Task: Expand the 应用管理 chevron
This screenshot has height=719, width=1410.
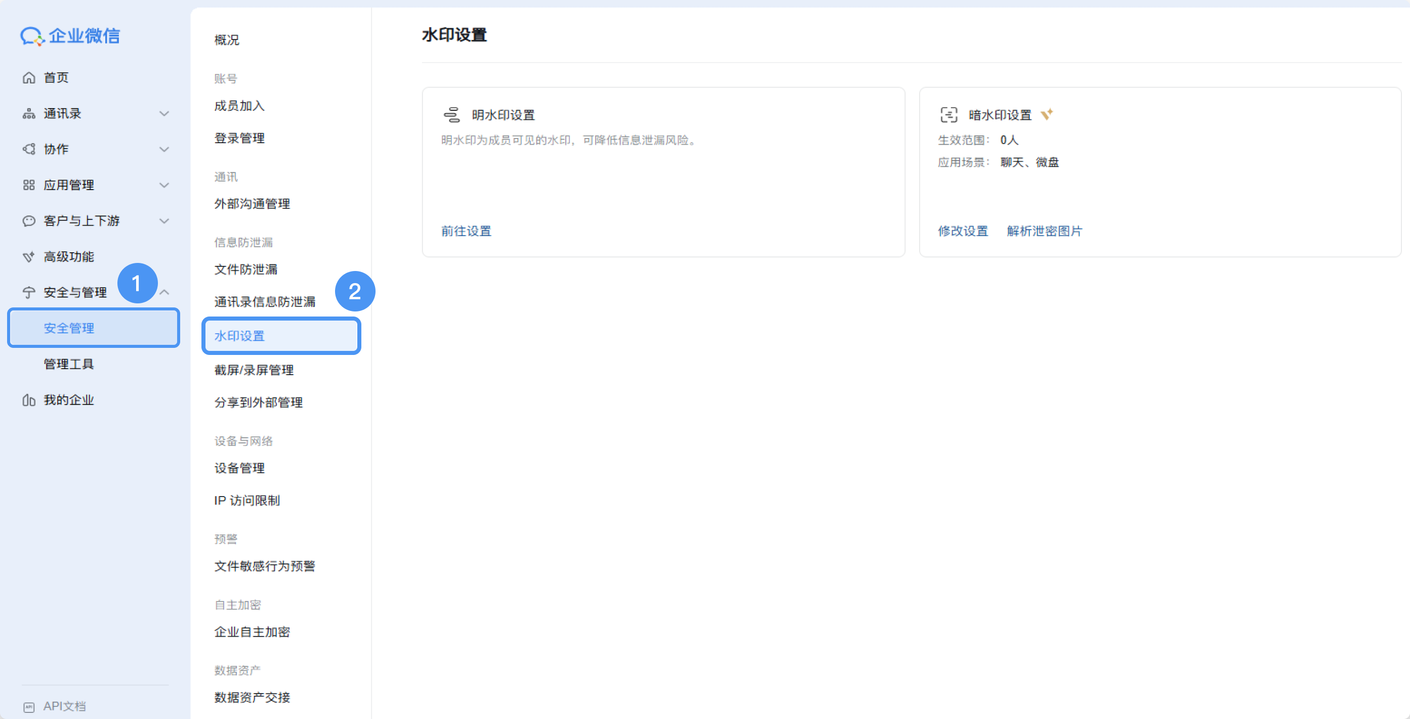Action: click(x=163, y=186)
